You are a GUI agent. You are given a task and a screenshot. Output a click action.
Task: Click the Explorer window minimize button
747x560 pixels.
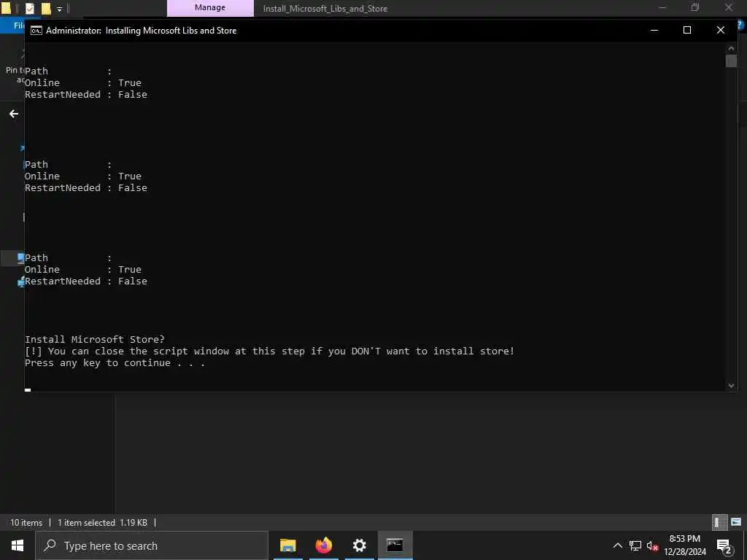point(662,7)
